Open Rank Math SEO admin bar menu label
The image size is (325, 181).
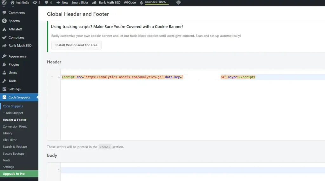[x=109, y=3]
